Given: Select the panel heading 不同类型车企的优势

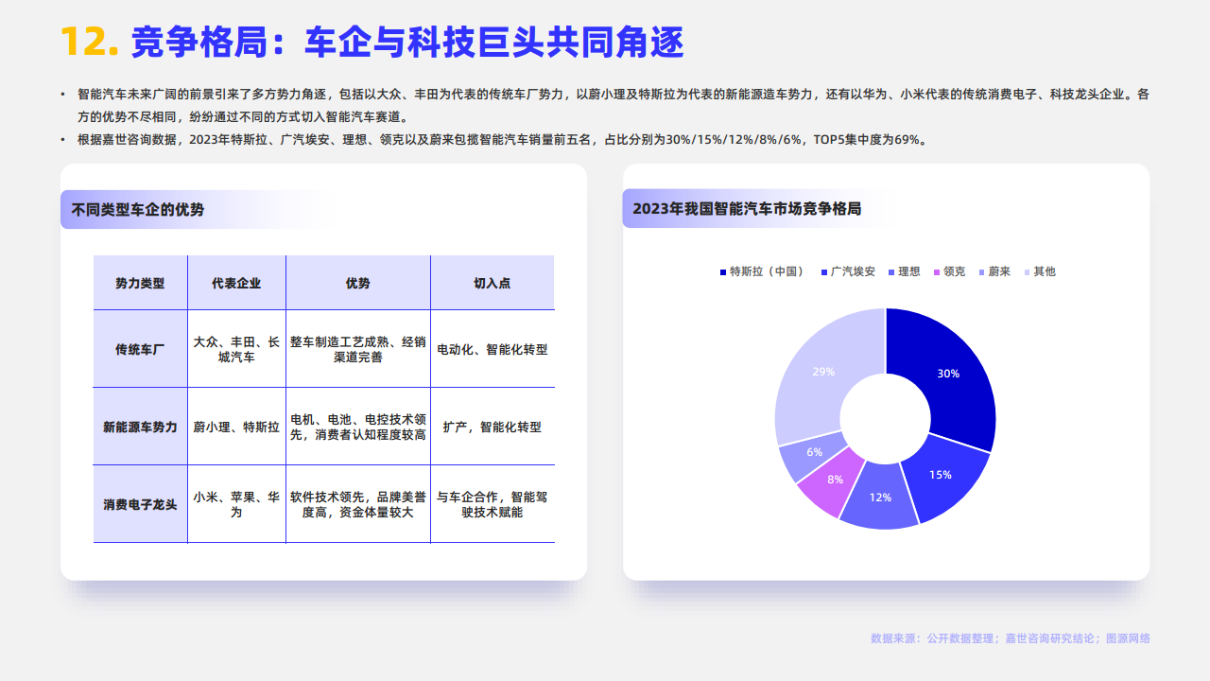Looking at the screenshot, I should [138, 210].
